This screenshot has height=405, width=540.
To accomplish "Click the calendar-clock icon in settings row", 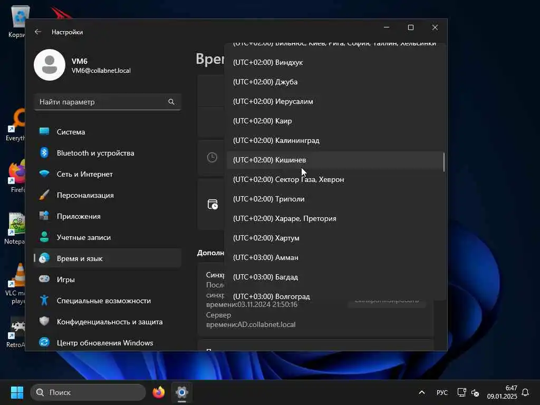I will click(213, 204).
